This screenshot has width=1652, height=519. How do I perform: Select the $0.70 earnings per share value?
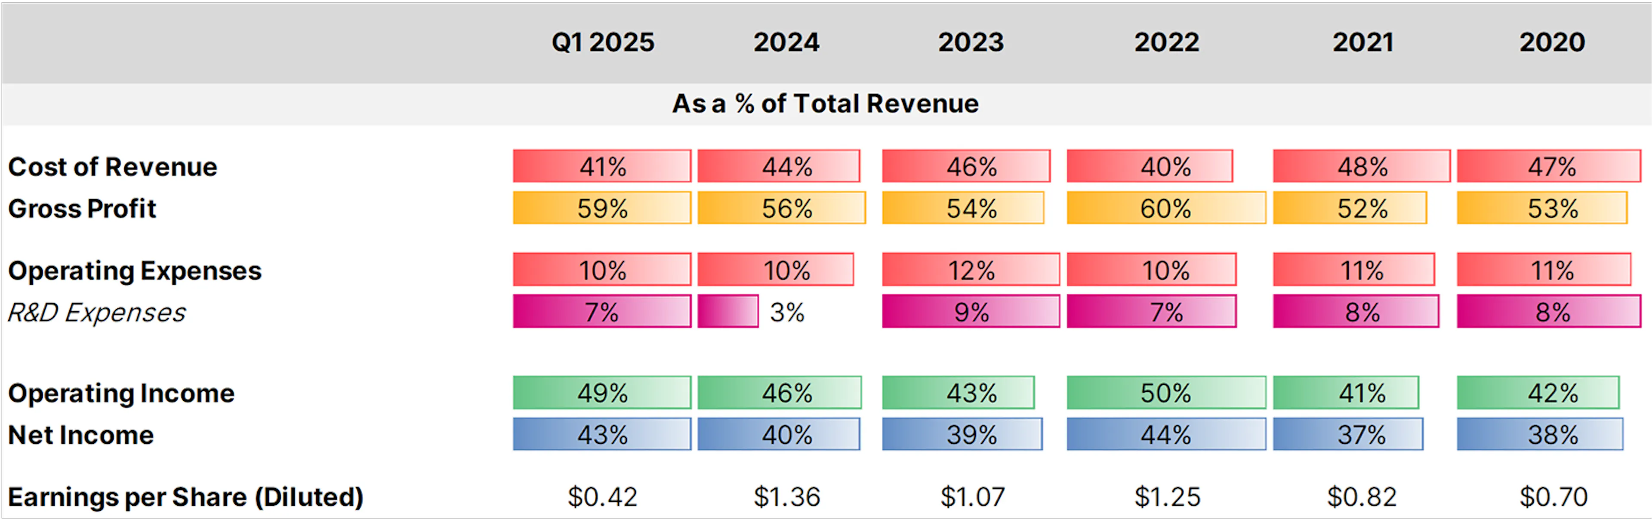pos(1553,497)
